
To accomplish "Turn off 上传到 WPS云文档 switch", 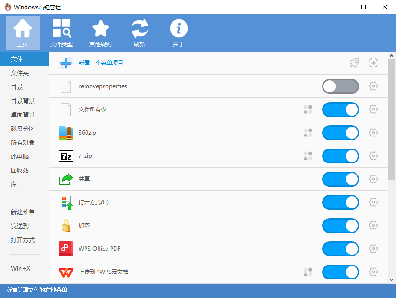I will (x=340, y=272).
